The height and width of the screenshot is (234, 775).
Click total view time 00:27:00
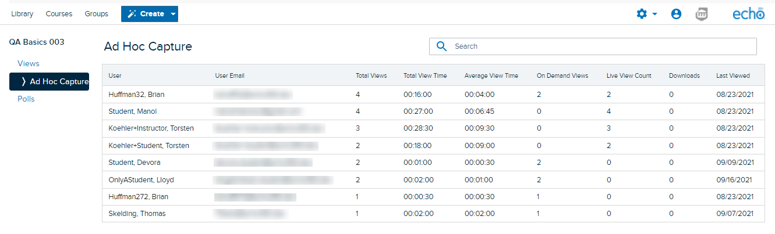[418, 111]
